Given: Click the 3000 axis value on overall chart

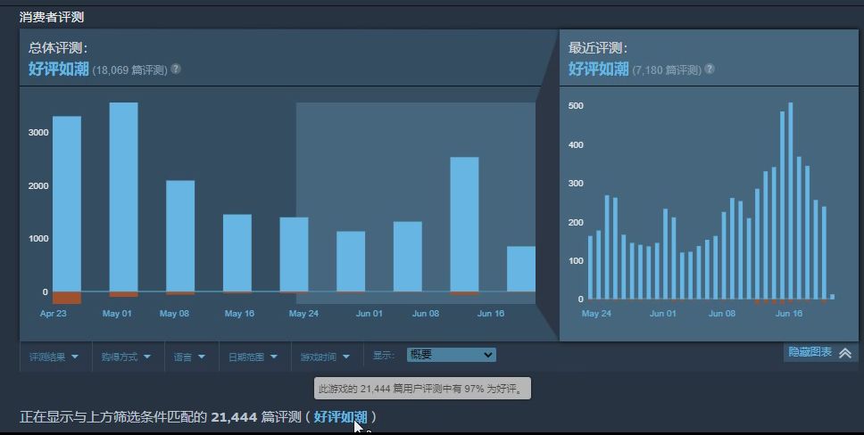Looking at the screenshot, I should [x=38, y=132].
